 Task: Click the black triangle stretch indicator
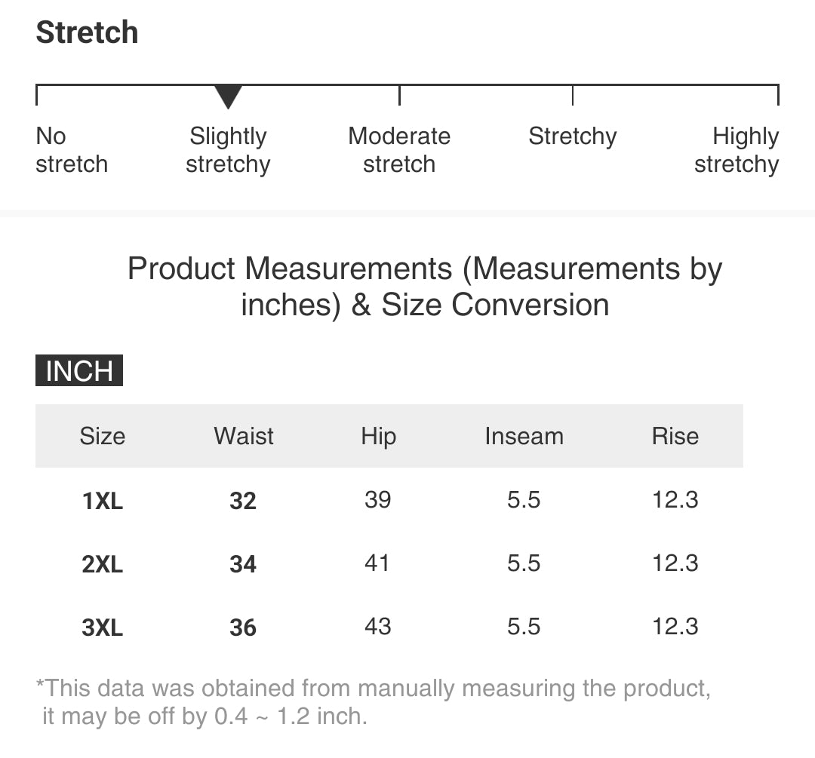(228, 97)
